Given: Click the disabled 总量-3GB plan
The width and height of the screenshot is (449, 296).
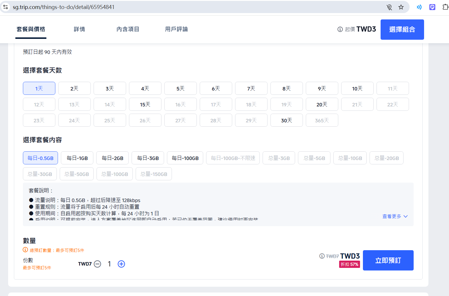Looking at the screenshot, I should (279, 158).
